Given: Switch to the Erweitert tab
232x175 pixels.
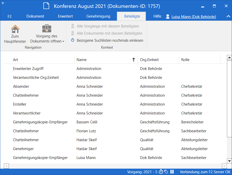Looking at the screenshot, I should coord(65,16).
